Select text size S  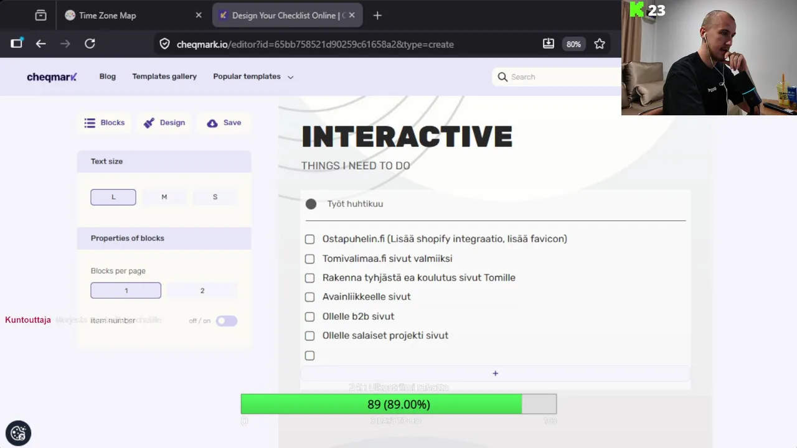(x=215, y=197)
